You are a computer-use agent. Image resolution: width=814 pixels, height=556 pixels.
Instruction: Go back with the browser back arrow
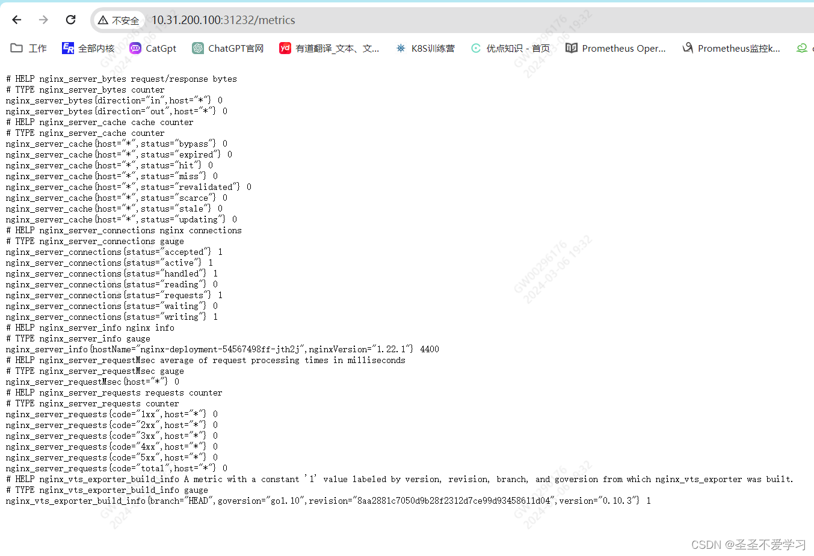click(17, 20)
